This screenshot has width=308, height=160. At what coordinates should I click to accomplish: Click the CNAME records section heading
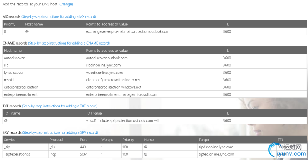pyautogui.click(x=15, y=43)
